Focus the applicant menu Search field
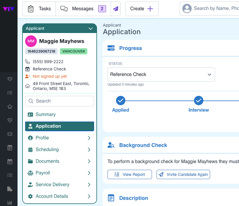 (60, 101)
